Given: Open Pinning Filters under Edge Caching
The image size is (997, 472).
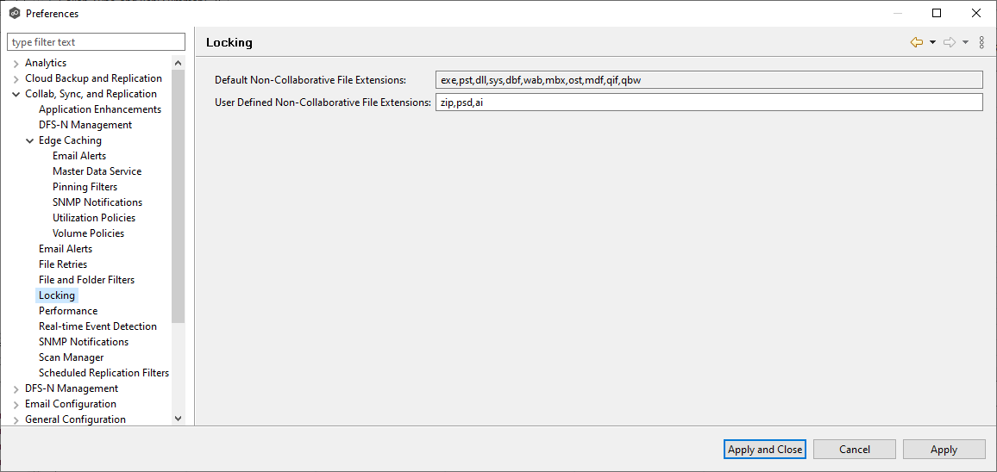Looking at the screenshot, I should (85, 187).
